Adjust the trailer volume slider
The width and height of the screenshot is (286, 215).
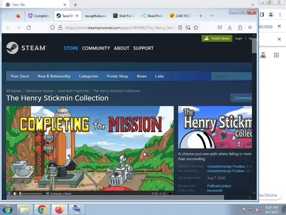[x=31, y=193]
